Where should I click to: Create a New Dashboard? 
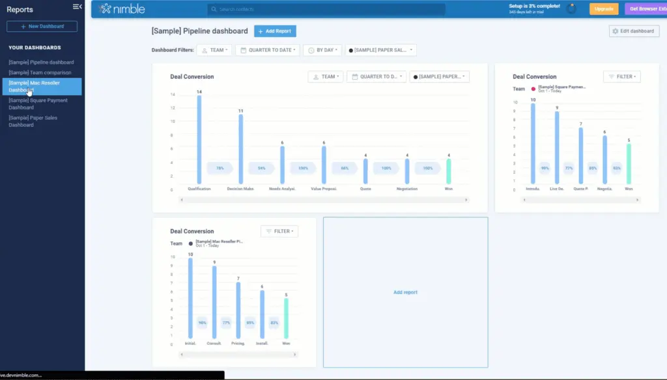pos(42,27)
